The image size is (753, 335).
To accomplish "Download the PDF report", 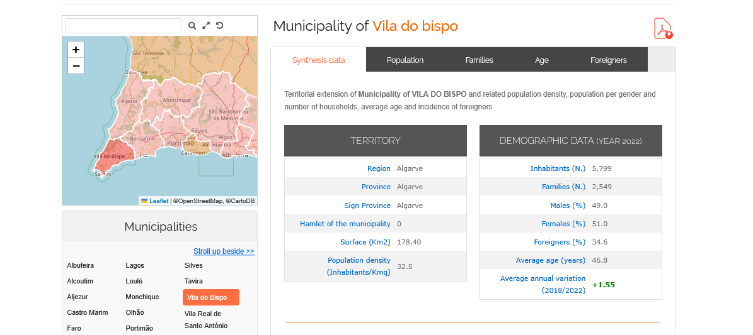I will coord(663,28).
